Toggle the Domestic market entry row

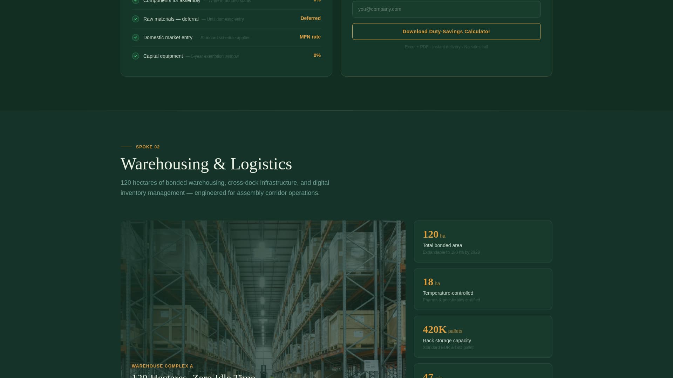coord(226,37)
